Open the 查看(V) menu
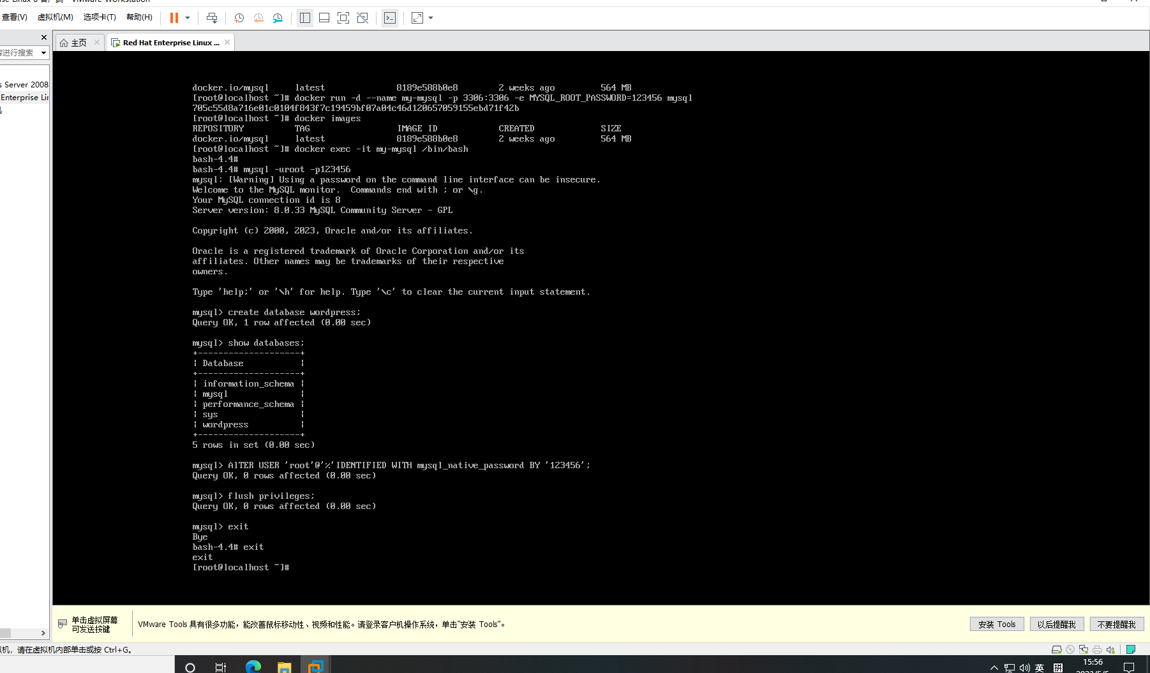1150x673 pixels. pyautogui.click(x=14, y=17)
